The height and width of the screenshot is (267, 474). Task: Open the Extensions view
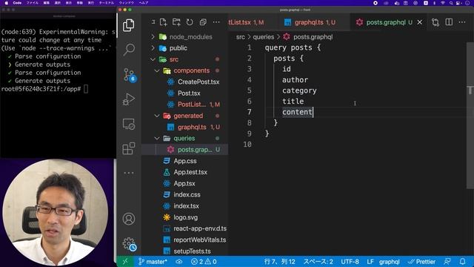pyautogui.click(x=129, y=148)
